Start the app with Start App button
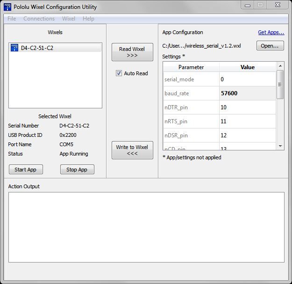292x284 pixels. 26,170
